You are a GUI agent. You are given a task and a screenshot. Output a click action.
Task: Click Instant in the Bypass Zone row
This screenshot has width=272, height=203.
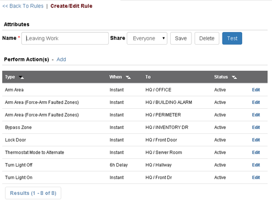click(x=116, y=127)
